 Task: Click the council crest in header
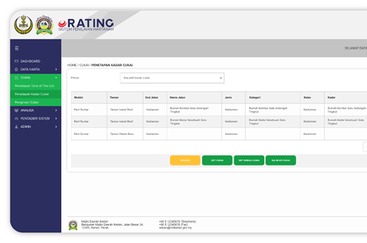pyautogui.click(x=44, y=25)
